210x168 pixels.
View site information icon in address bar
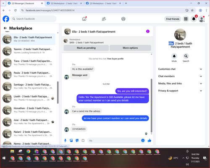tap(22, 10)
